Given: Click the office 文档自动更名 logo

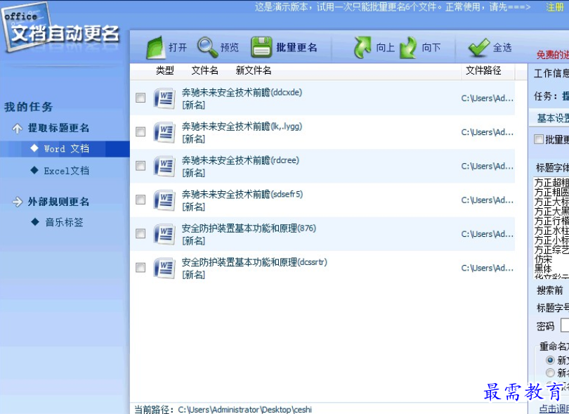Looking at the screenshot, I should [x=61, y=28].
